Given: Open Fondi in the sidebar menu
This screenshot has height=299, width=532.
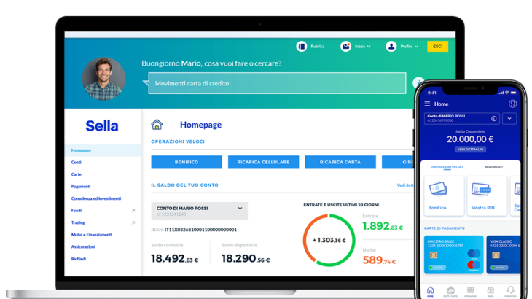Looking at the screenshot, I should 77,211.
